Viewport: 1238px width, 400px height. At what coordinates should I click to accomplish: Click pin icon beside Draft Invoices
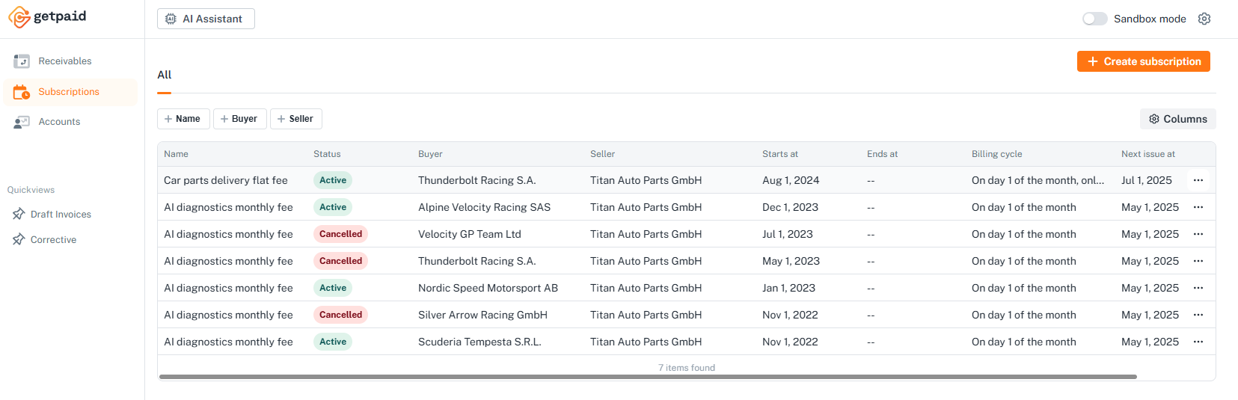click(x=19, y=215)
